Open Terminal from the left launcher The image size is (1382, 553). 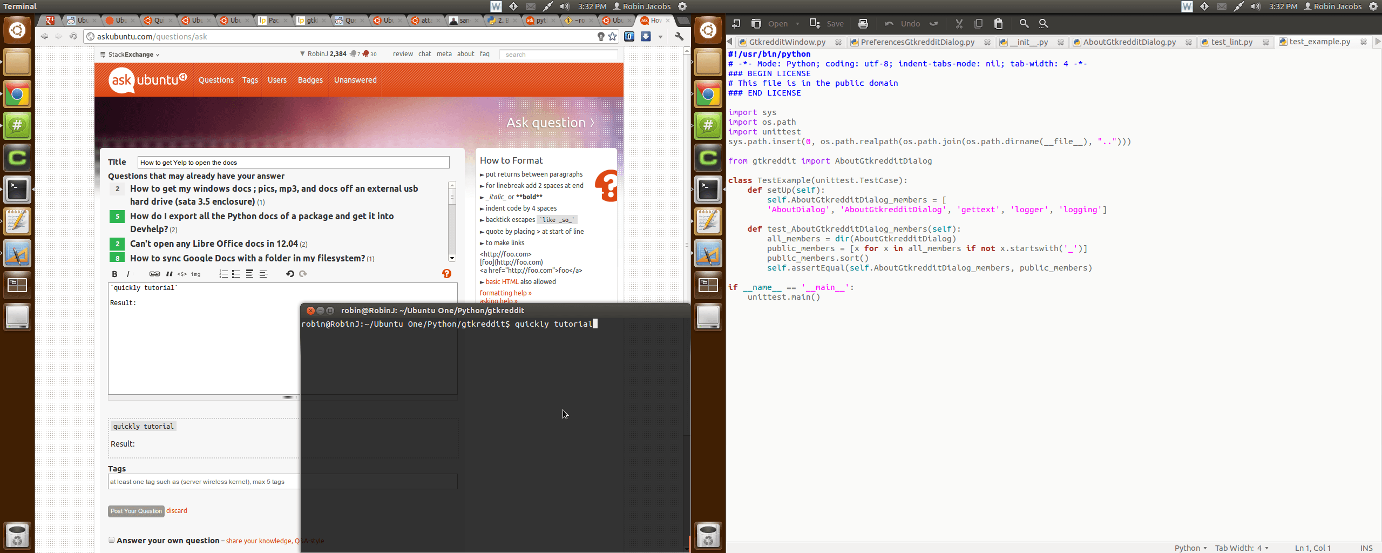(x=17, y=190)
